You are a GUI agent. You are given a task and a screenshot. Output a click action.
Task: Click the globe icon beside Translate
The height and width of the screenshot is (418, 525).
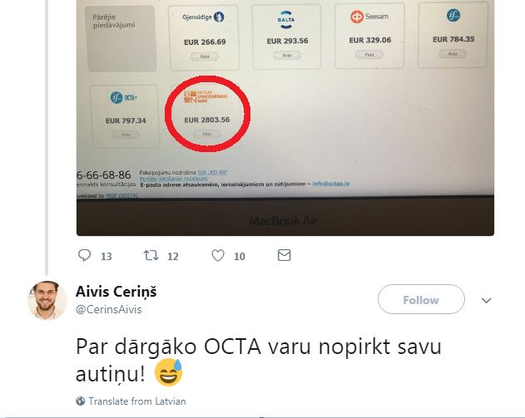81,401
